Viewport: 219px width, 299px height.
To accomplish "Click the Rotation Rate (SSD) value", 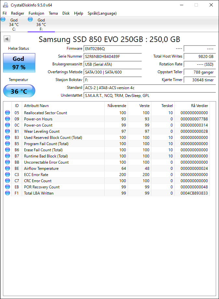I will [x=200, y=64].
